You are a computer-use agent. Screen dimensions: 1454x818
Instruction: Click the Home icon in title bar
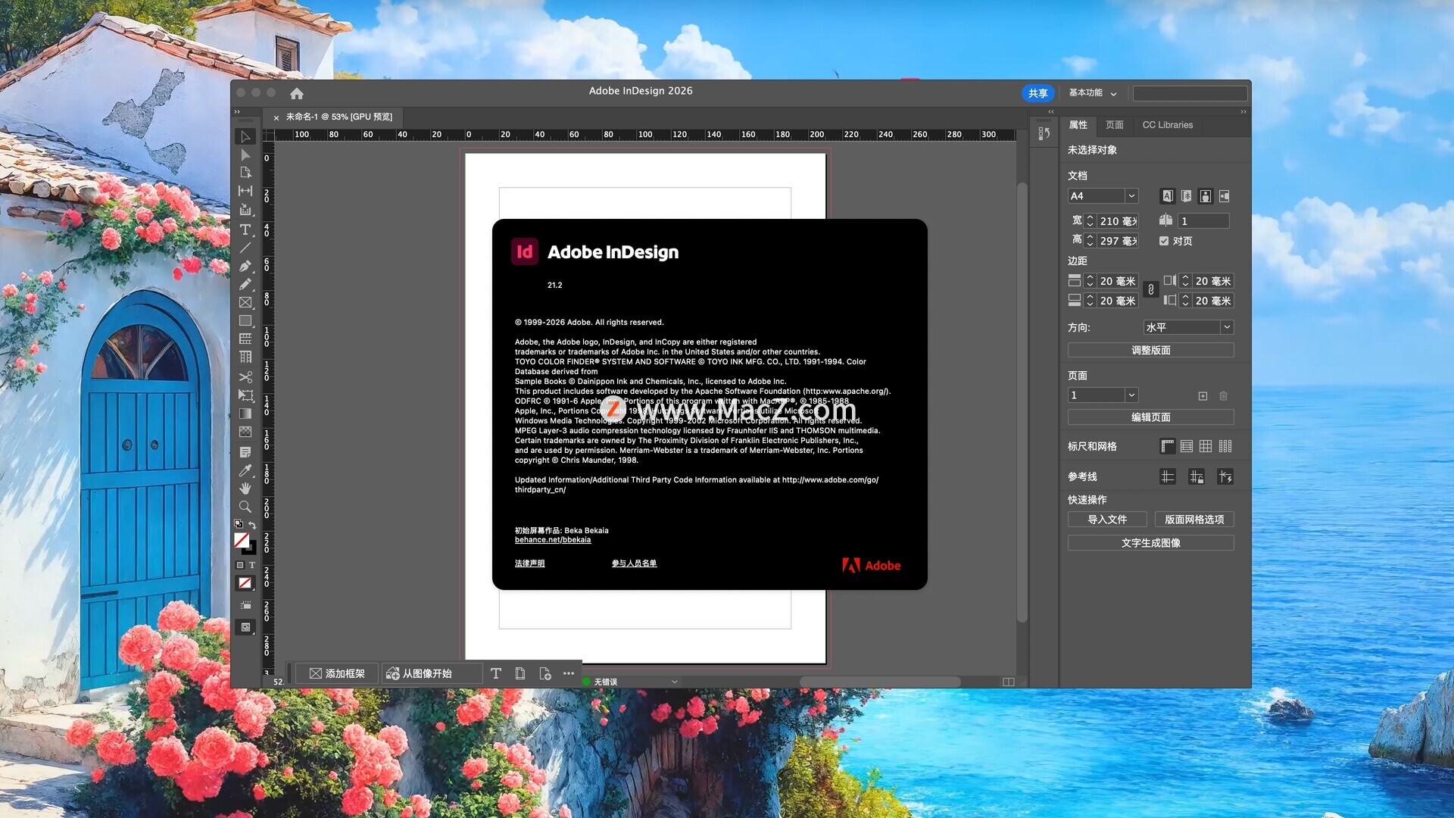pyautogui.click(x=296, y=93)
